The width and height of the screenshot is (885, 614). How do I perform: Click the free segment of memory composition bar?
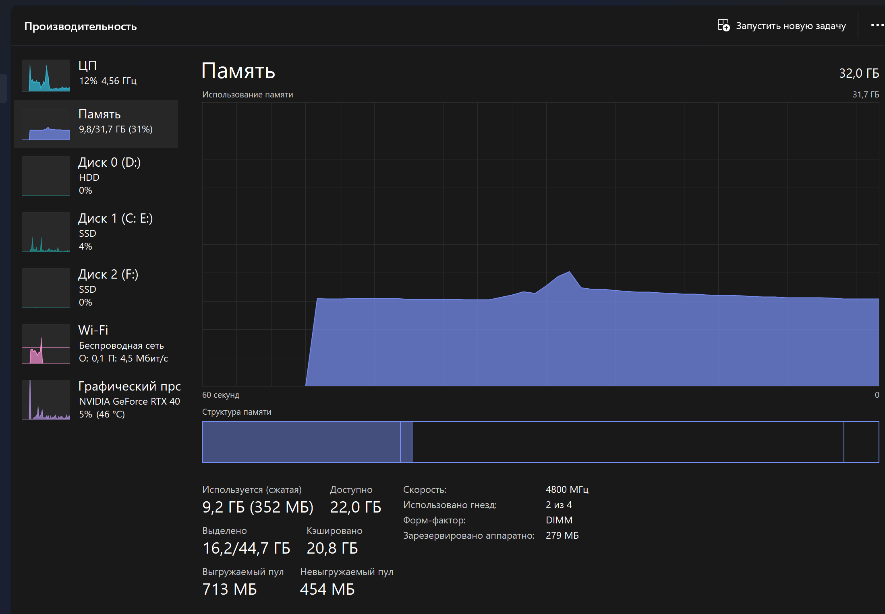(x=861, y=442)
